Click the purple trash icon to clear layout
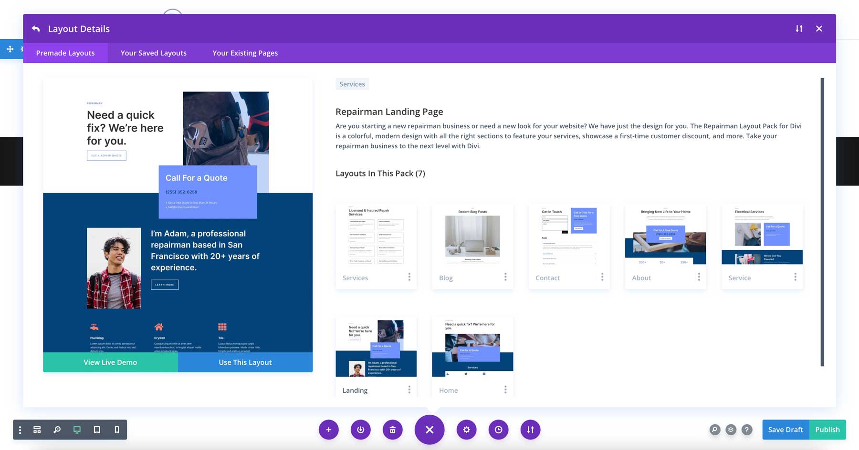Screen dimensions: 859x450 click(392, 430)
